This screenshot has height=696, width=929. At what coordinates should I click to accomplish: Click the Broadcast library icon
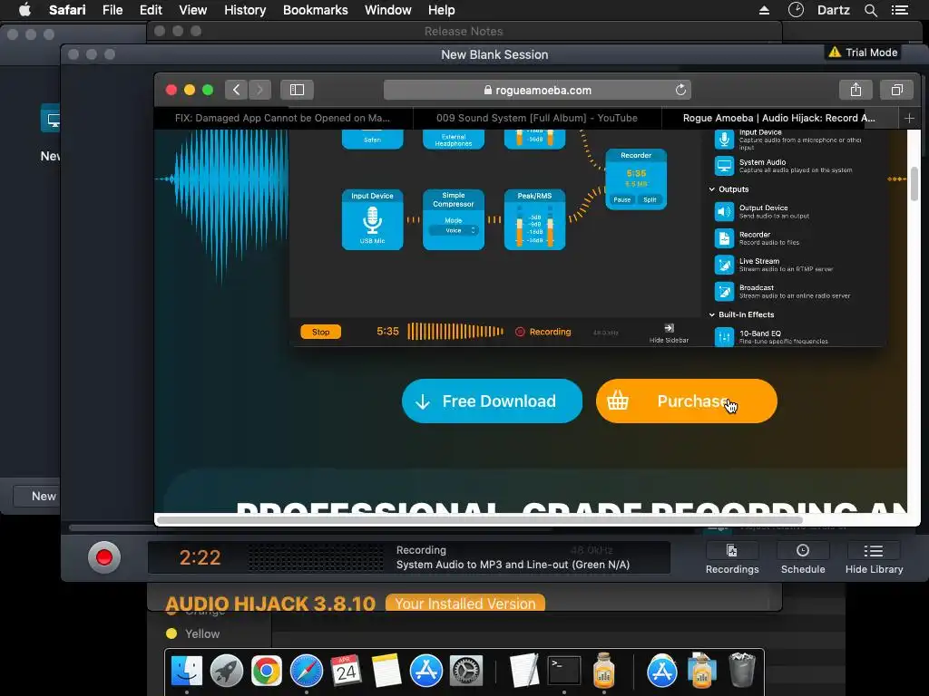click(724, 291)
